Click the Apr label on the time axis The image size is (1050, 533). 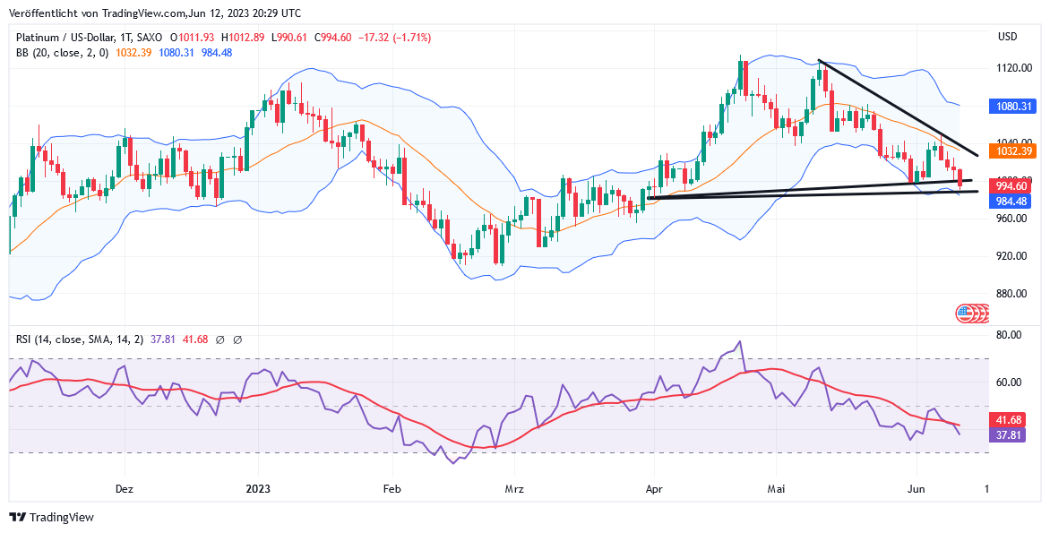click(653, 490)
